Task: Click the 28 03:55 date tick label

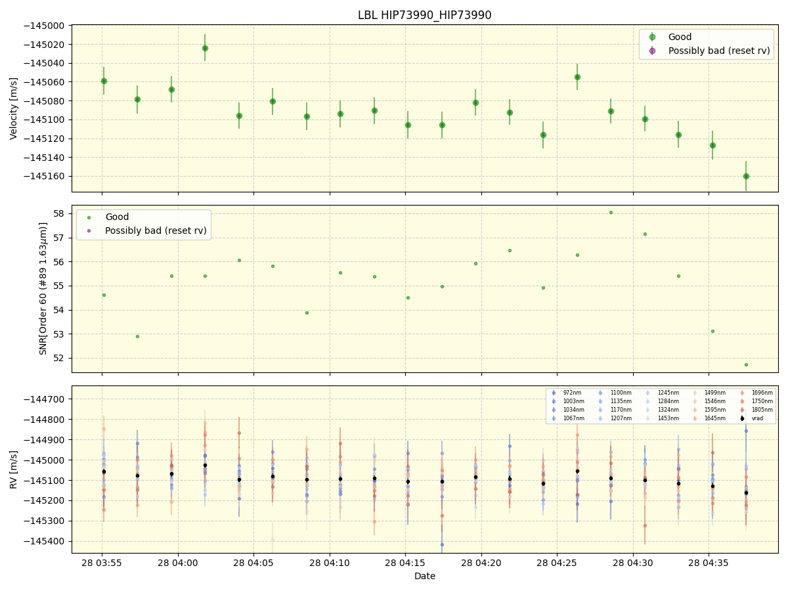Action: (x=102, y=563)
